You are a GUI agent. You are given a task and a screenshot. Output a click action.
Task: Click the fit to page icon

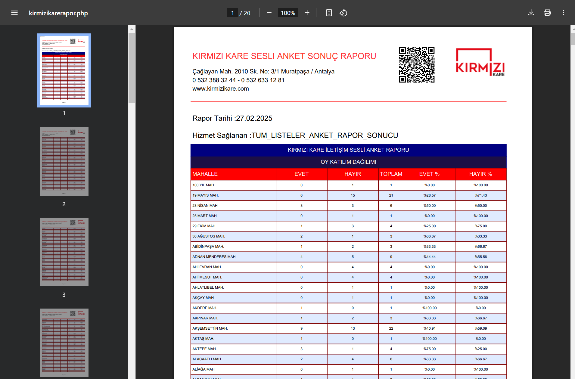(x=329, y=13)
